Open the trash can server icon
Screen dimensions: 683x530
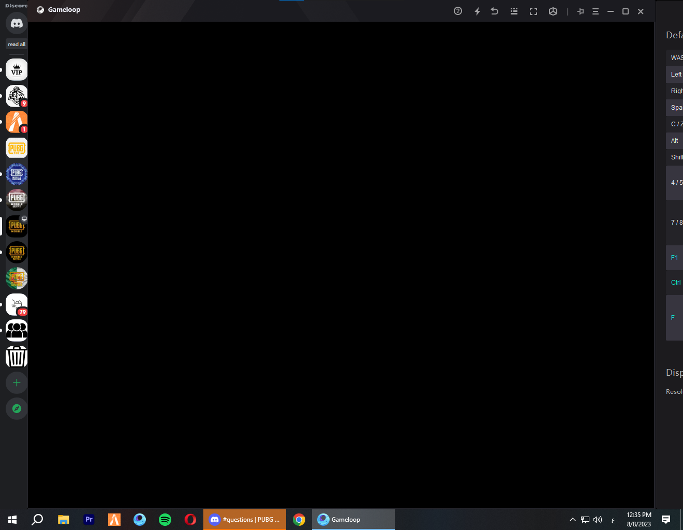(x=17, y=357)
